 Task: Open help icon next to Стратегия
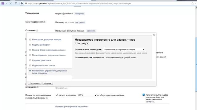point(37,31)
